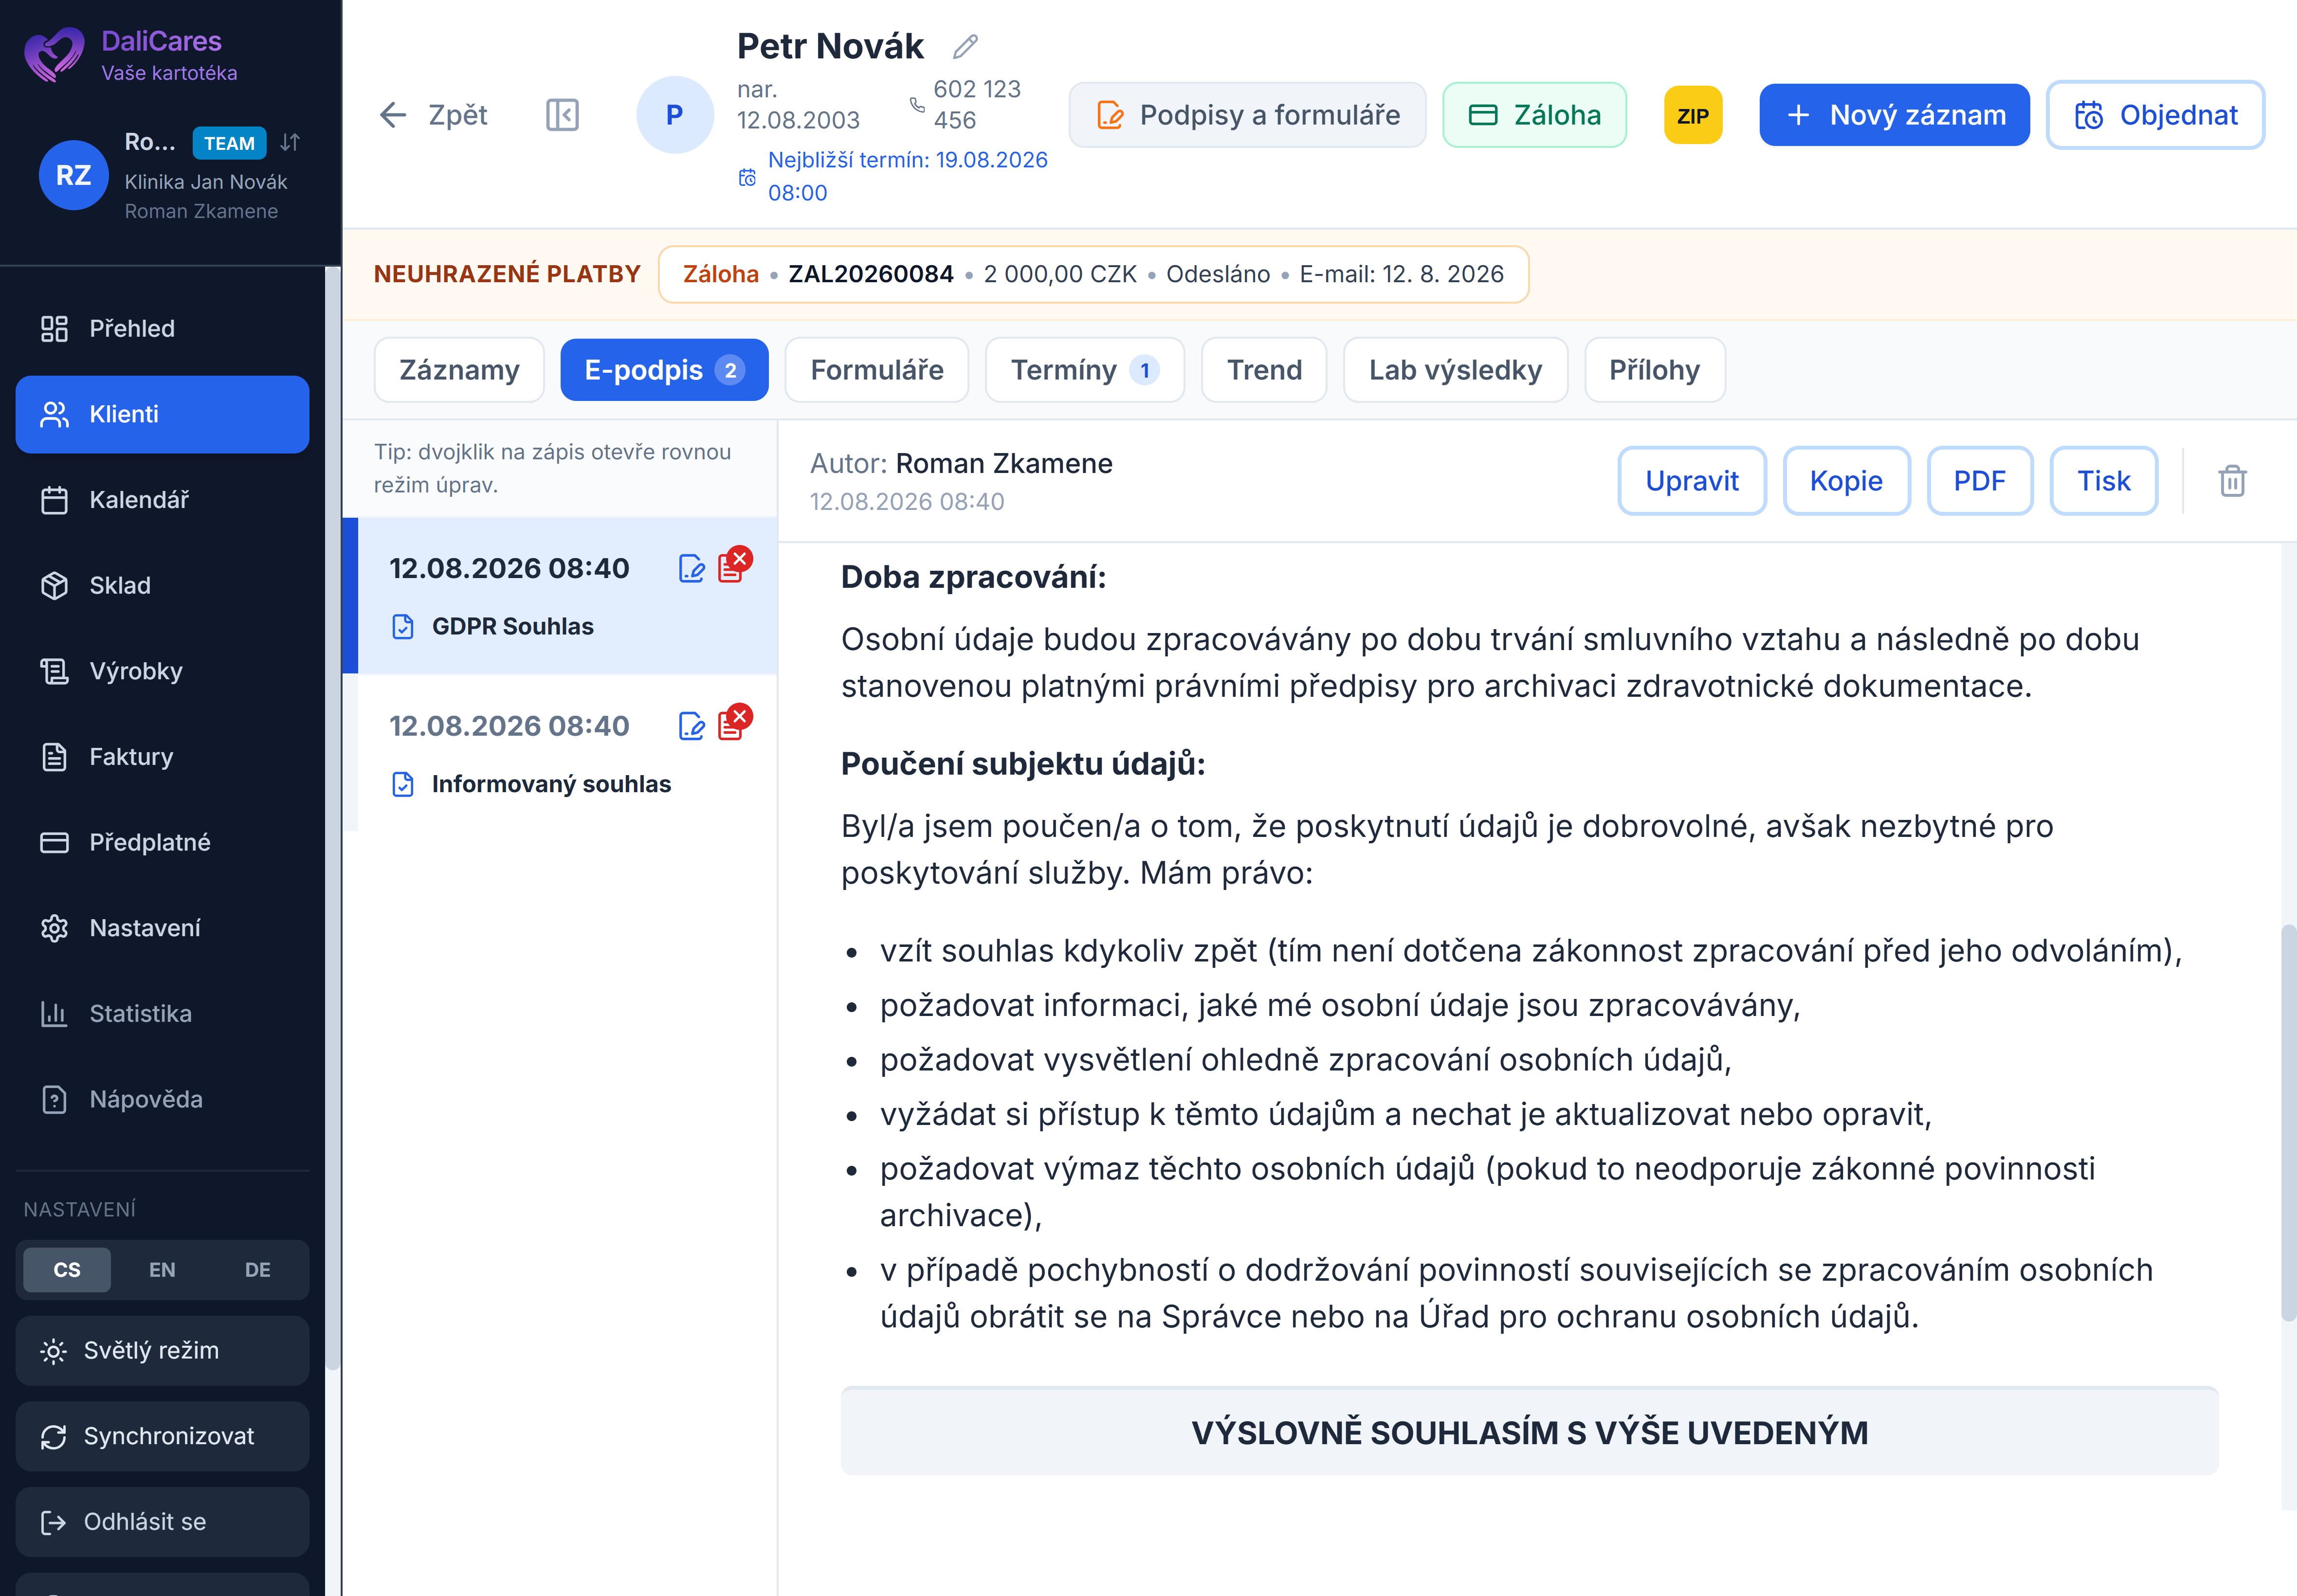Toggle Světlý režim light mode
The width and height of the screenshot is (2297, 1596).
pos(163,1351)
